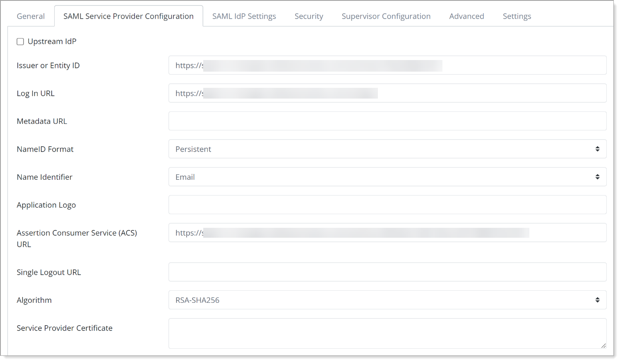
Task: Click the Metadata URL input
Action: (387, 121)
